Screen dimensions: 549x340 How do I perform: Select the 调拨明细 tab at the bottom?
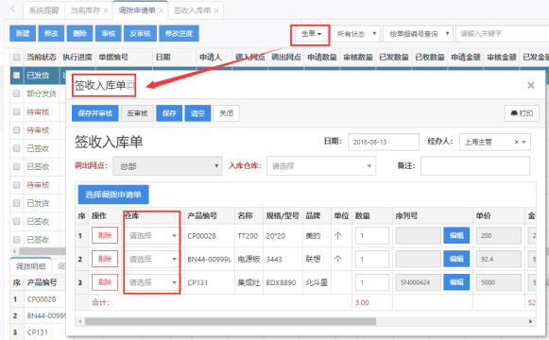[x=31, y=266]
